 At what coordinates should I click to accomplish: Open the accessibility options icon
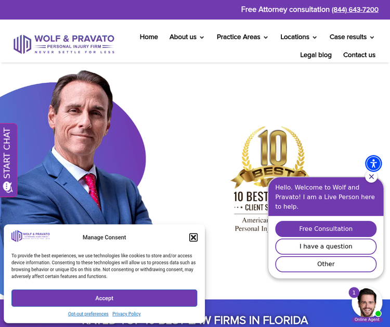373,164
